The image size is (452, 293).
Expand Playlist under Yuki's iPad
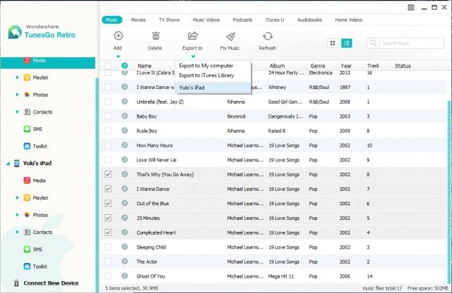point(17,198)
